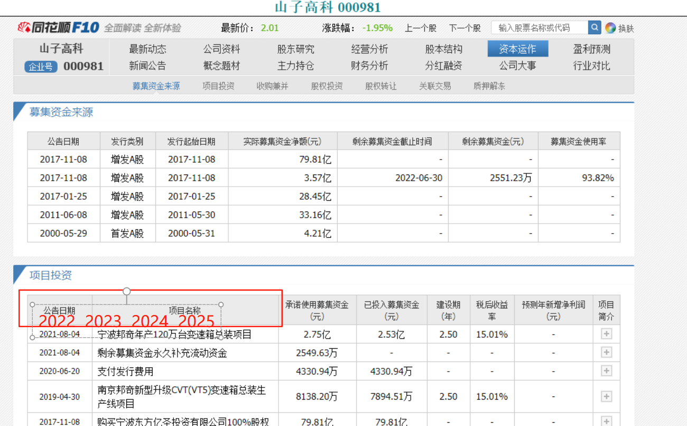
Task: Click the 2.75亿 committed funds cell
Action: (317, 335)
